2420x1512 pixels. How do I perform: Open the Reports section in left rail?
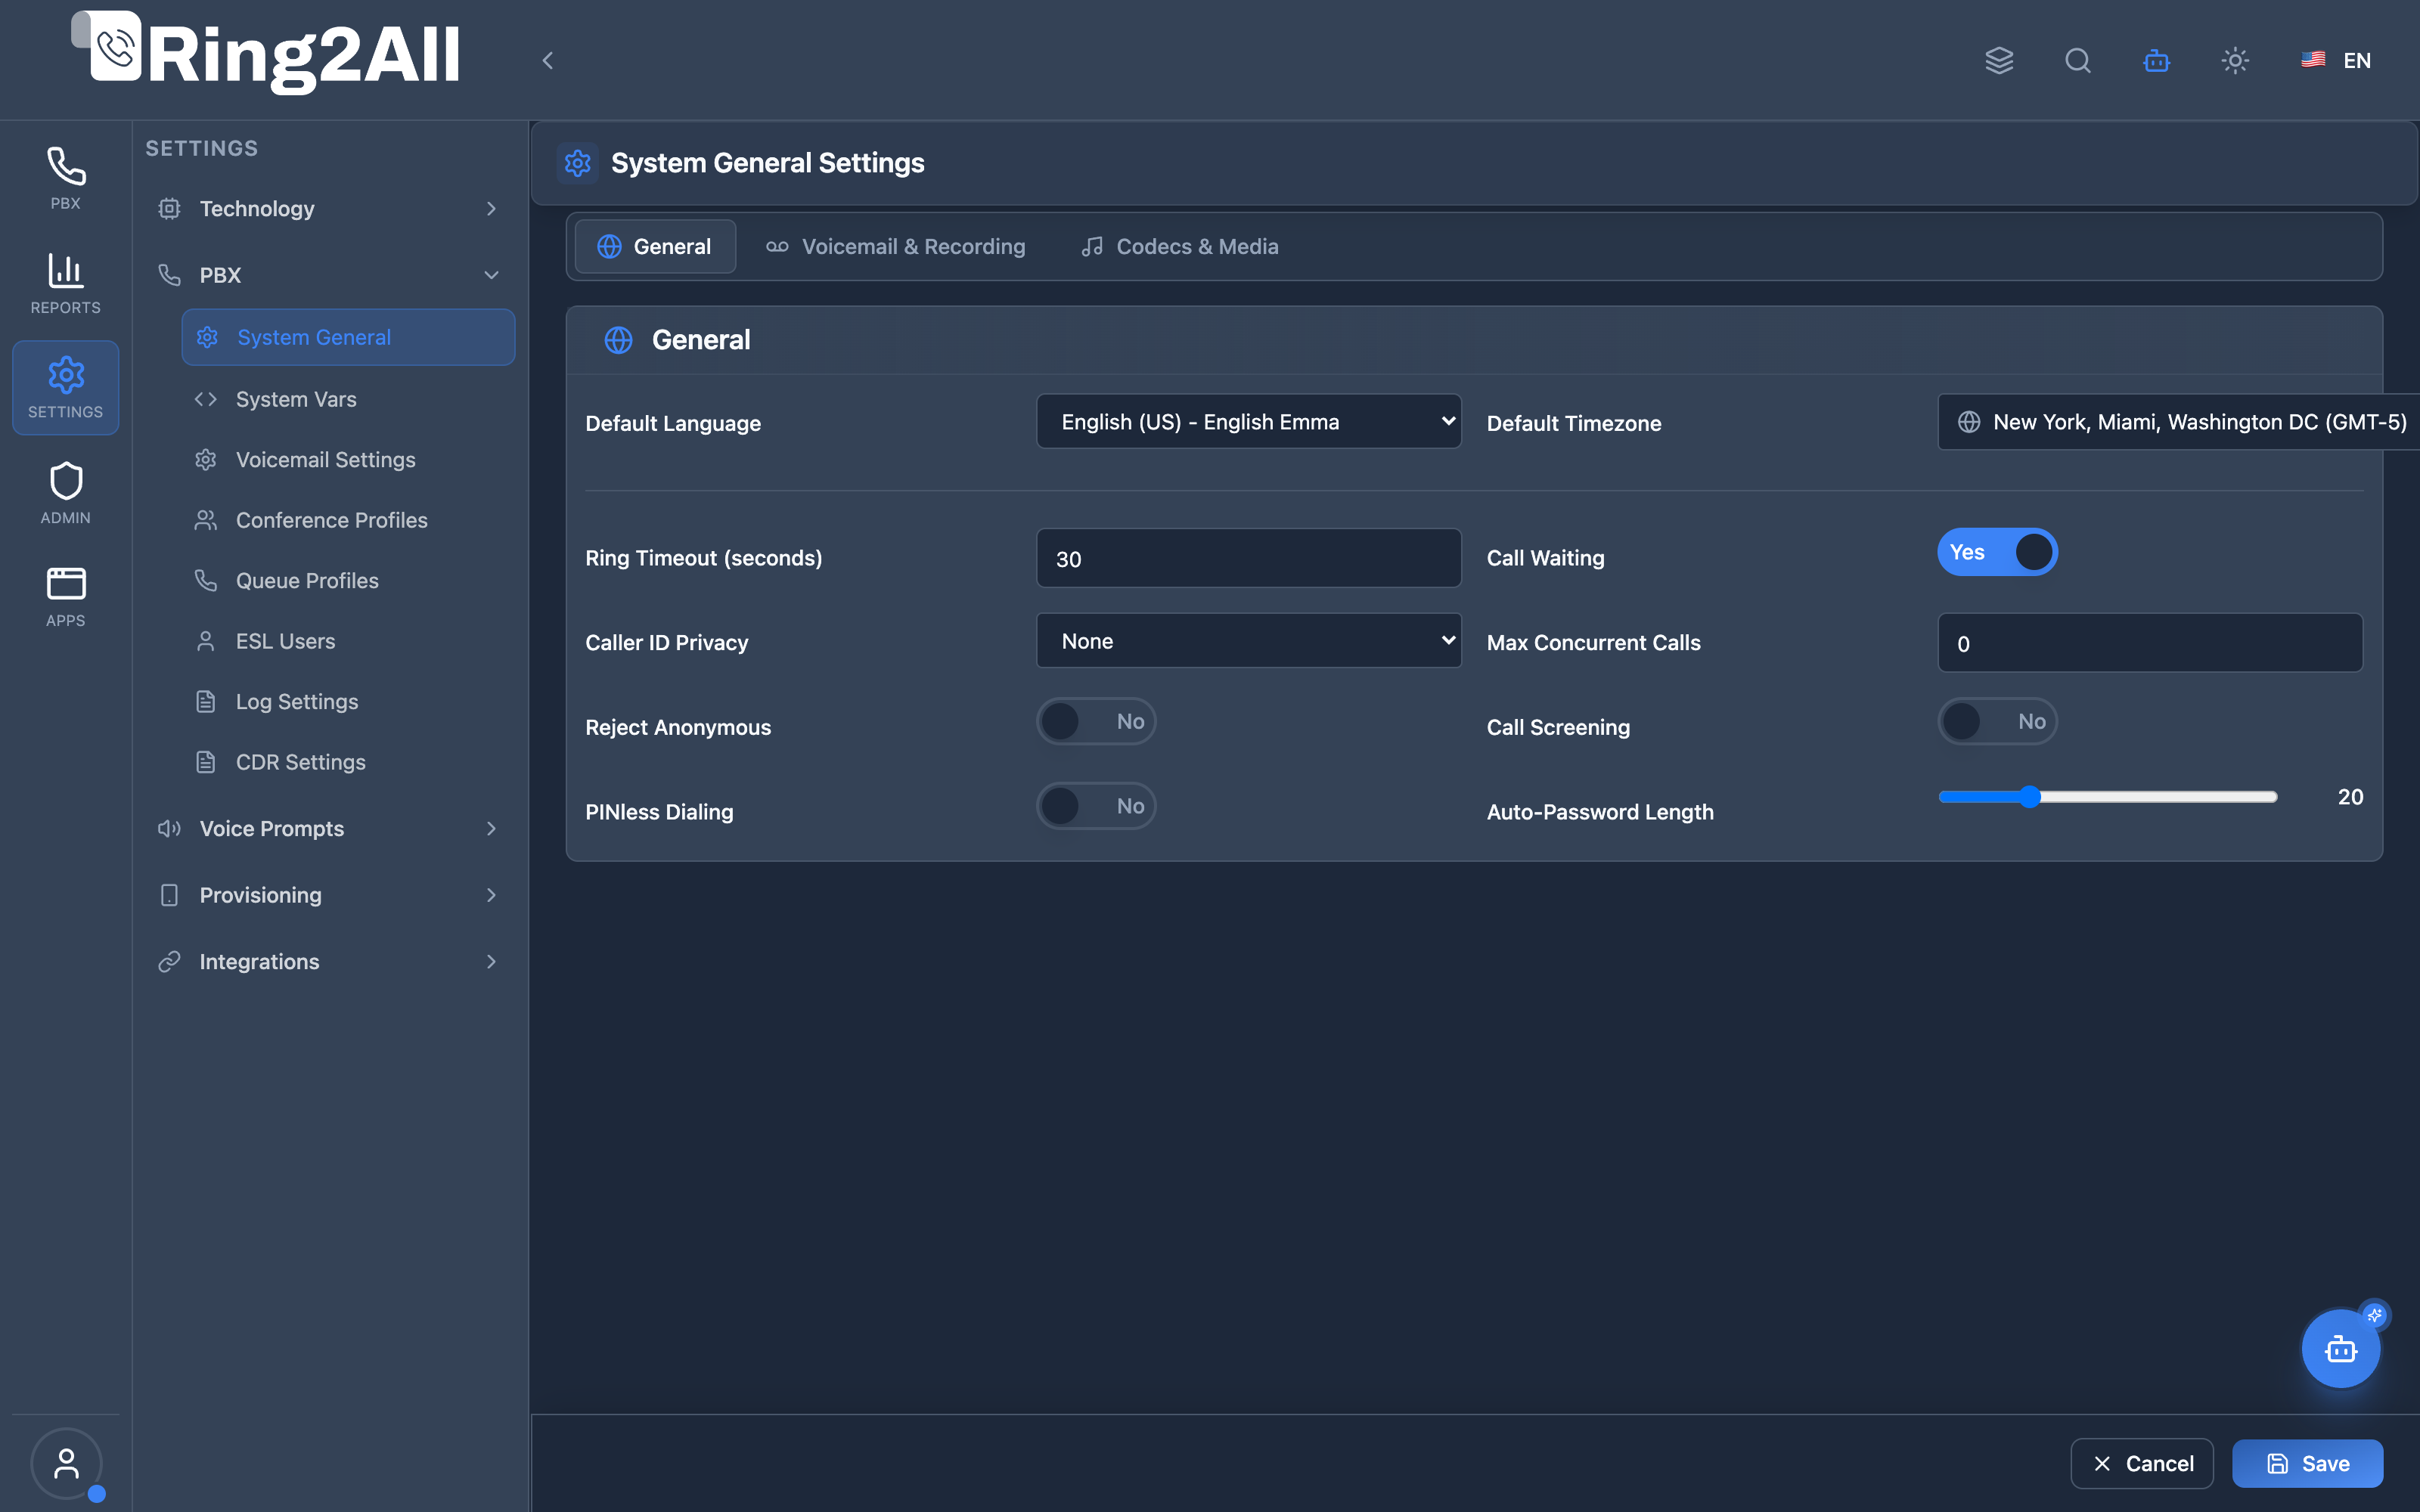pos(65,283)
